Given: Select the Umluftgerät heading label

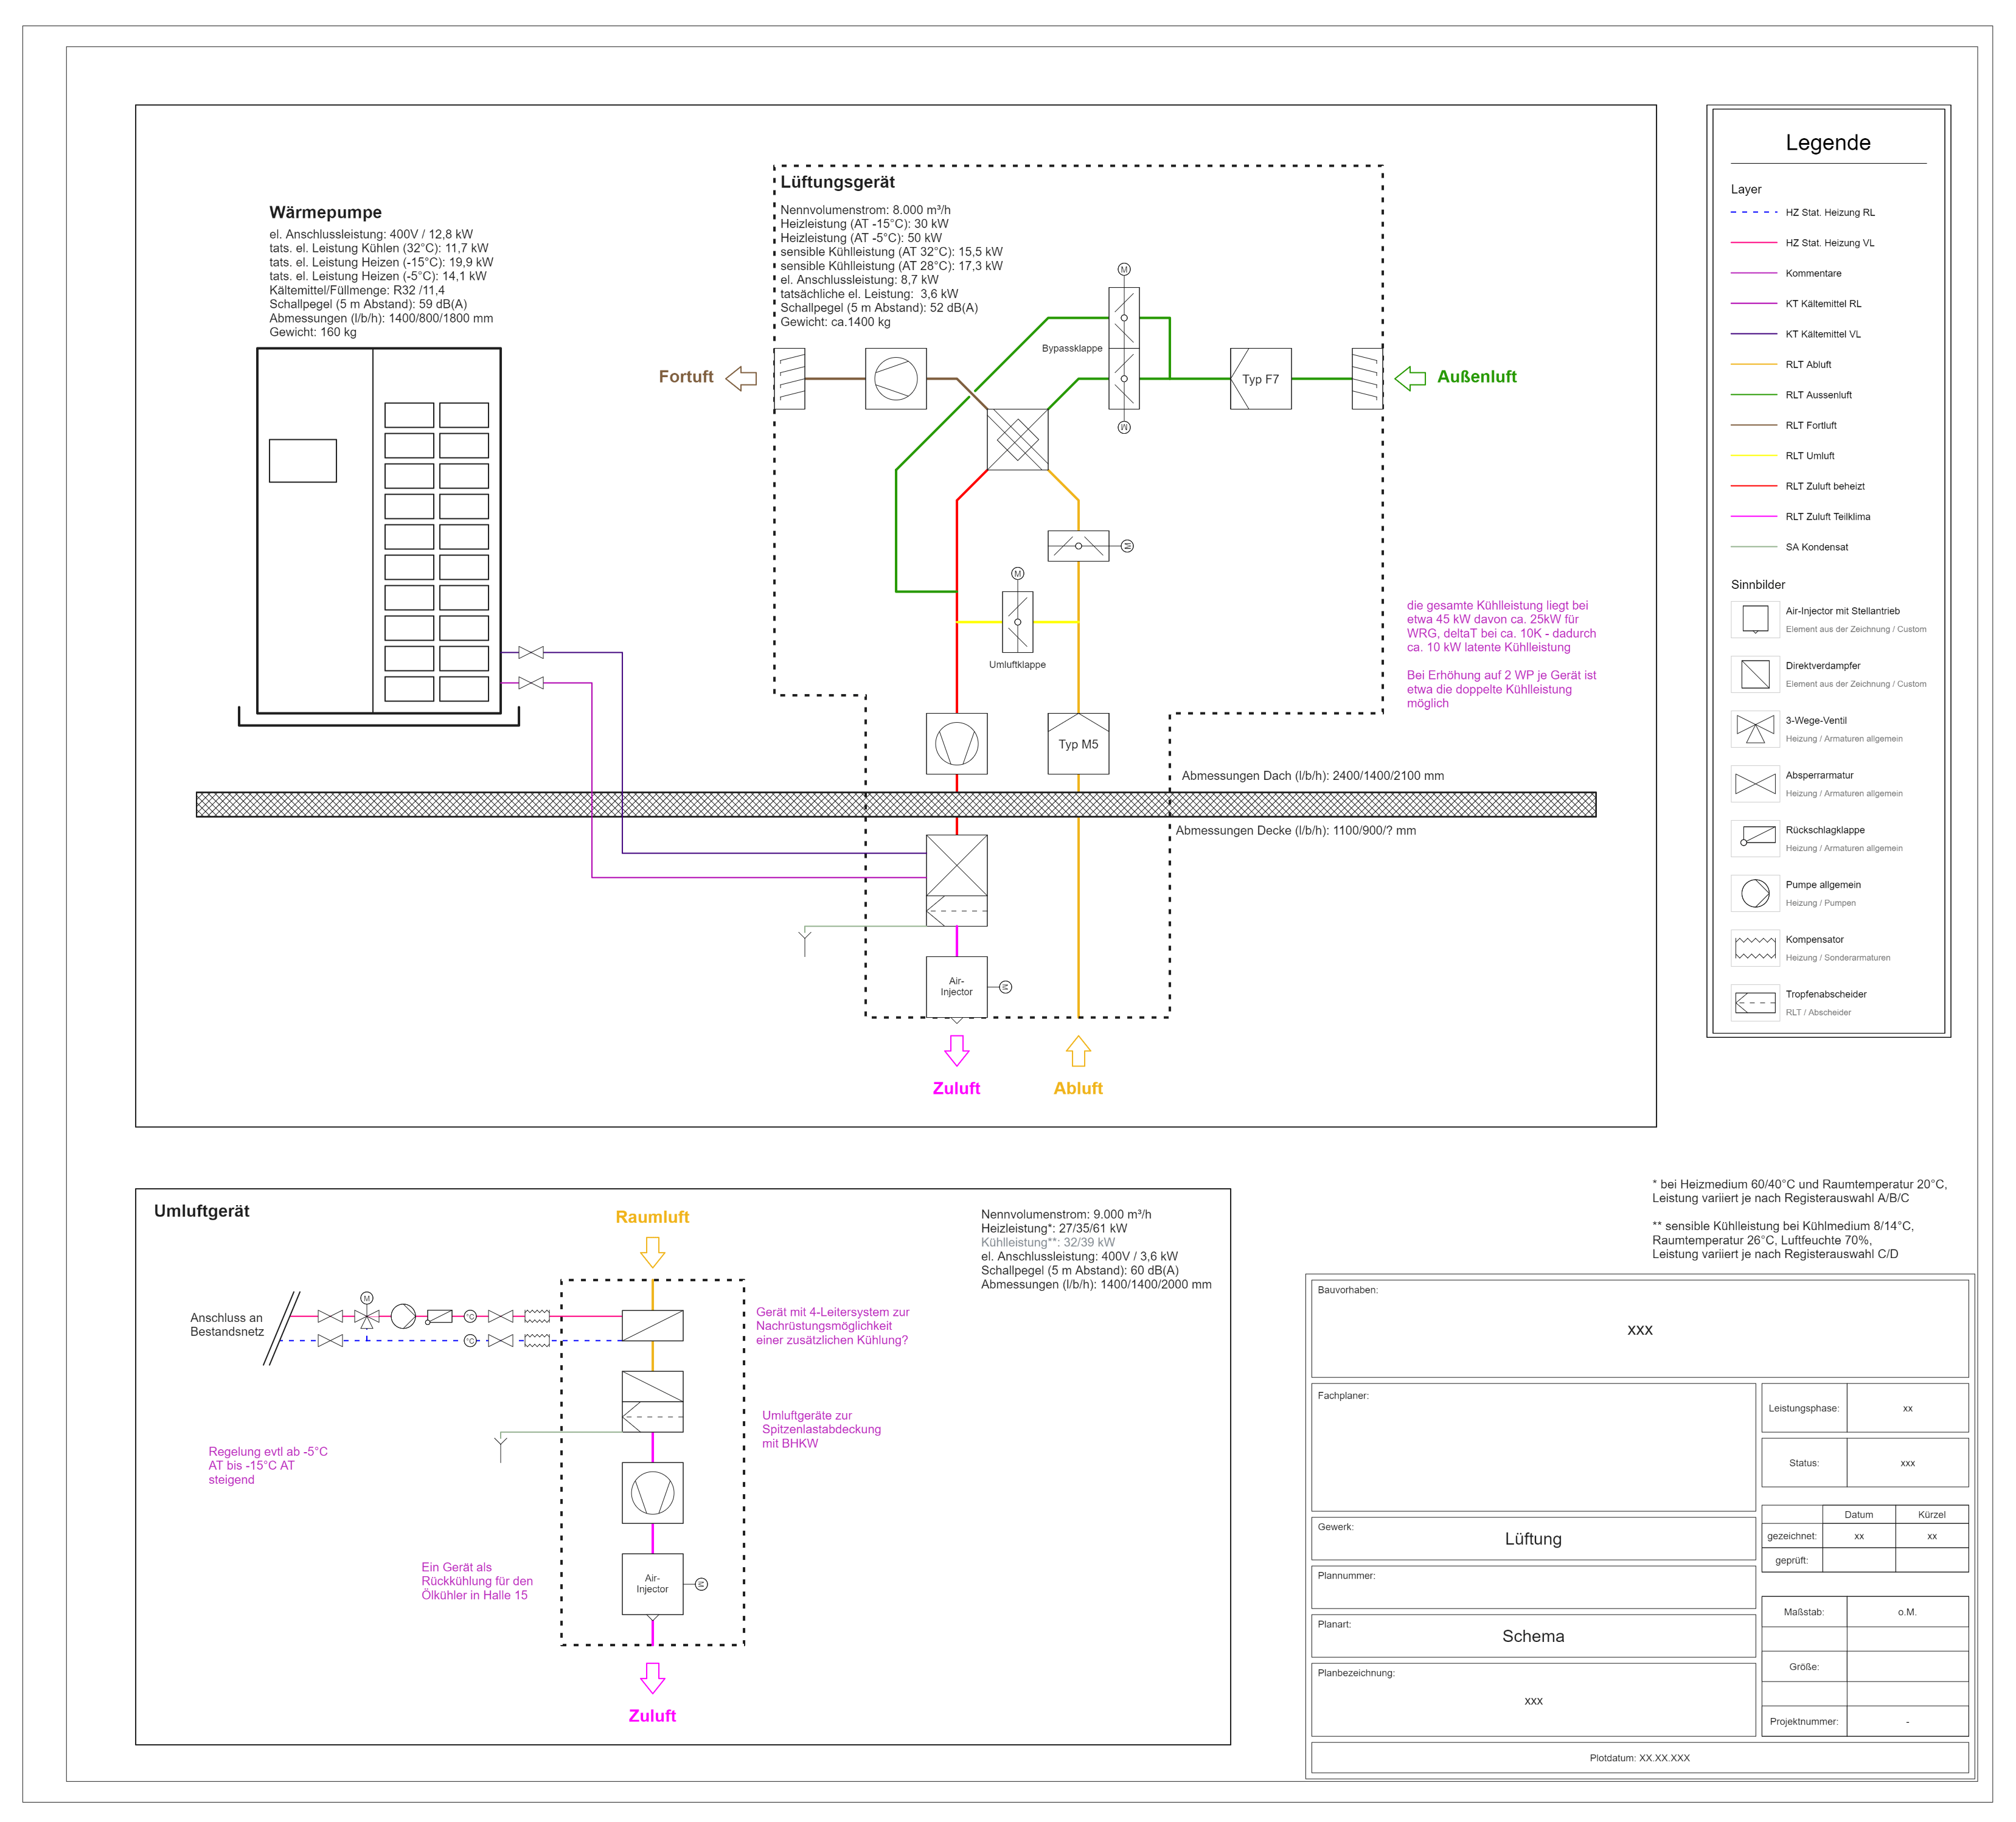Looking at the screenshot, I should (201, 1211).
